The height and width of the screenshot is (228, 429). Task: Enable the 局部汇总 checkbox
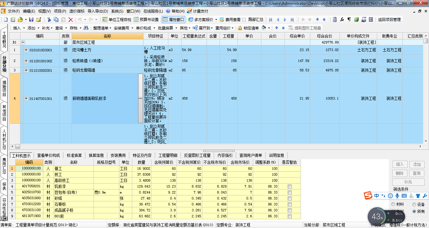coord(244,19)
